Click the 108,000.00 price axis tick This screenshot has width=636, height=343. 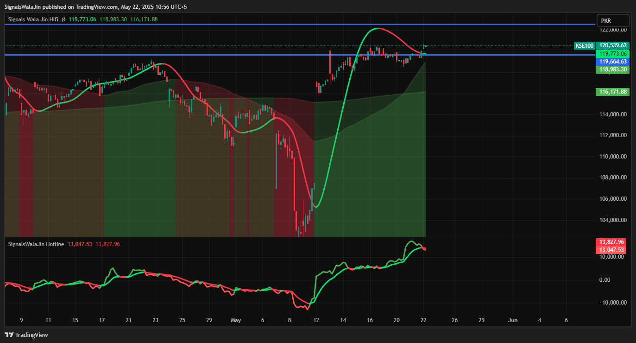613,178
